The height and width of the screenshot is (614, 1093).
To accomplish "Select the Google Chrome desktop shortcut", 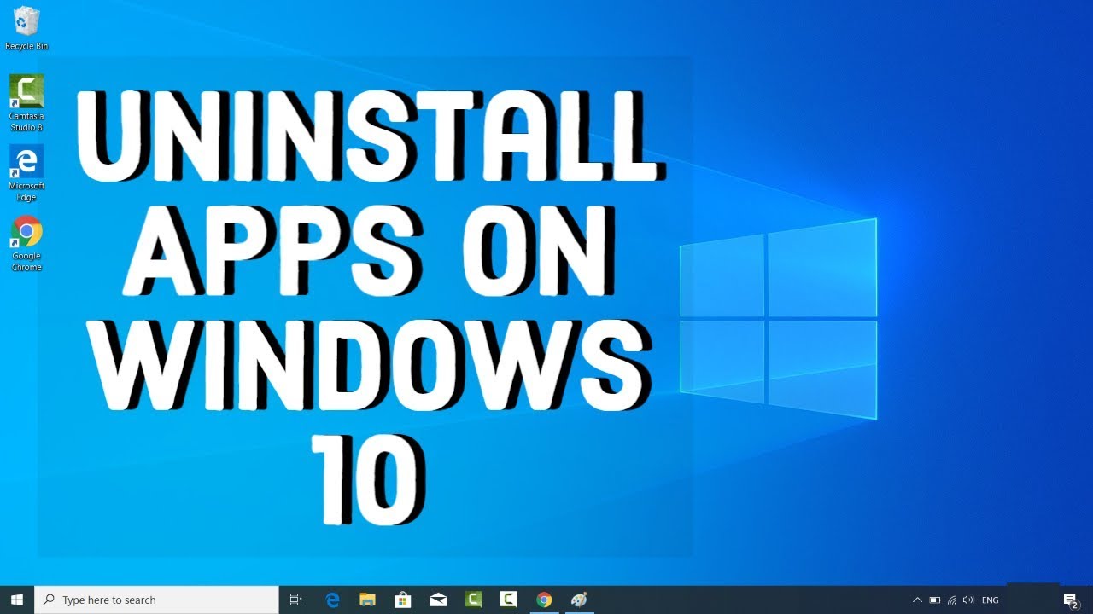I will coord(26,243).
